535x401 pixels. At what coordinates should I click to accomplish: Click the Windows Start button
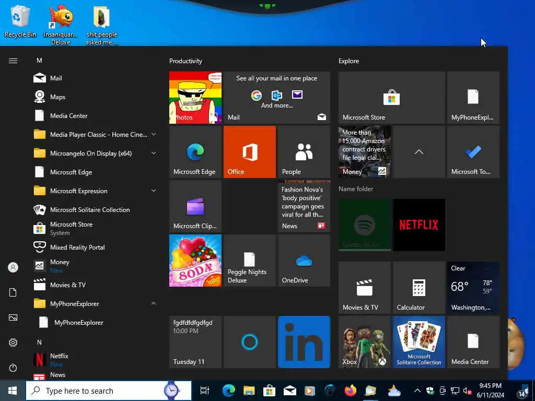click(13, 391)
